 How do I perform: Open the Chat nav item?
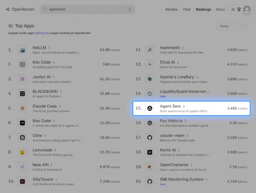(x=187, y=10)
